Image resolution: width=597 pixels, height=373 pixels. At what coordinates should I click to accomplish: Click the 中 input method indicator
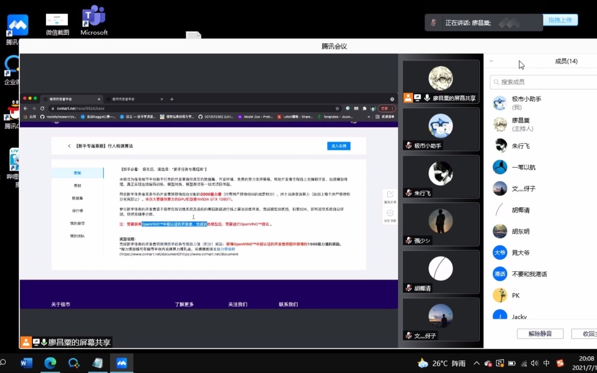546,363
